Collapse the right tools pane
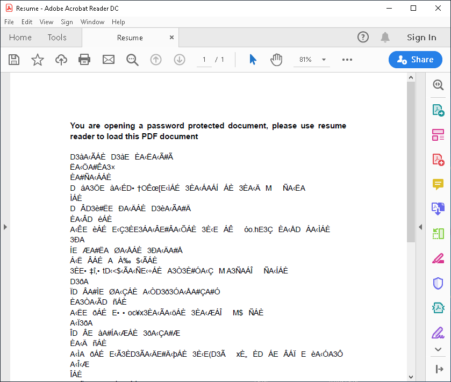Image resolution: width=451 pixels, height=382 pixels. [420, 227]
